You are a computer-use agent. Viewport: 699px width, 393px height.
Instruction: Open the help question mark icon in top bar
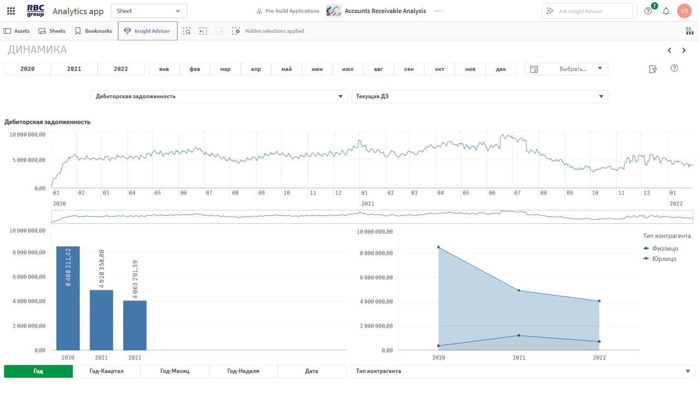648,11
